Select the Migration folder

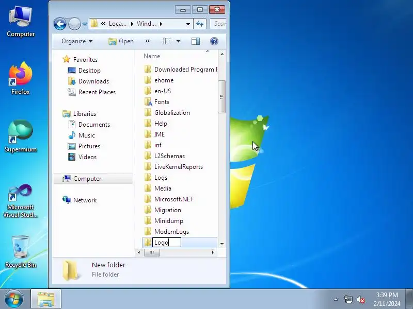coord(163,210)
